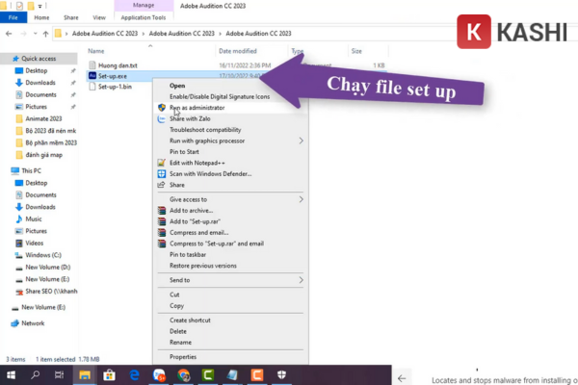Open New Volume (D:) drive

[x=42, y=268]
